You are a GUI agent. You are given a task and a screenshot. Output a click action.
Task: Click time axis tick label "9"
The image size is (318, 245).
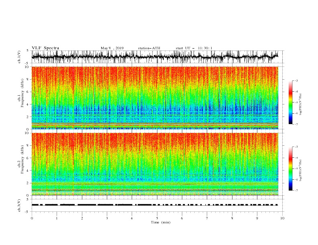pyautogui.click(x=257, y=218)
